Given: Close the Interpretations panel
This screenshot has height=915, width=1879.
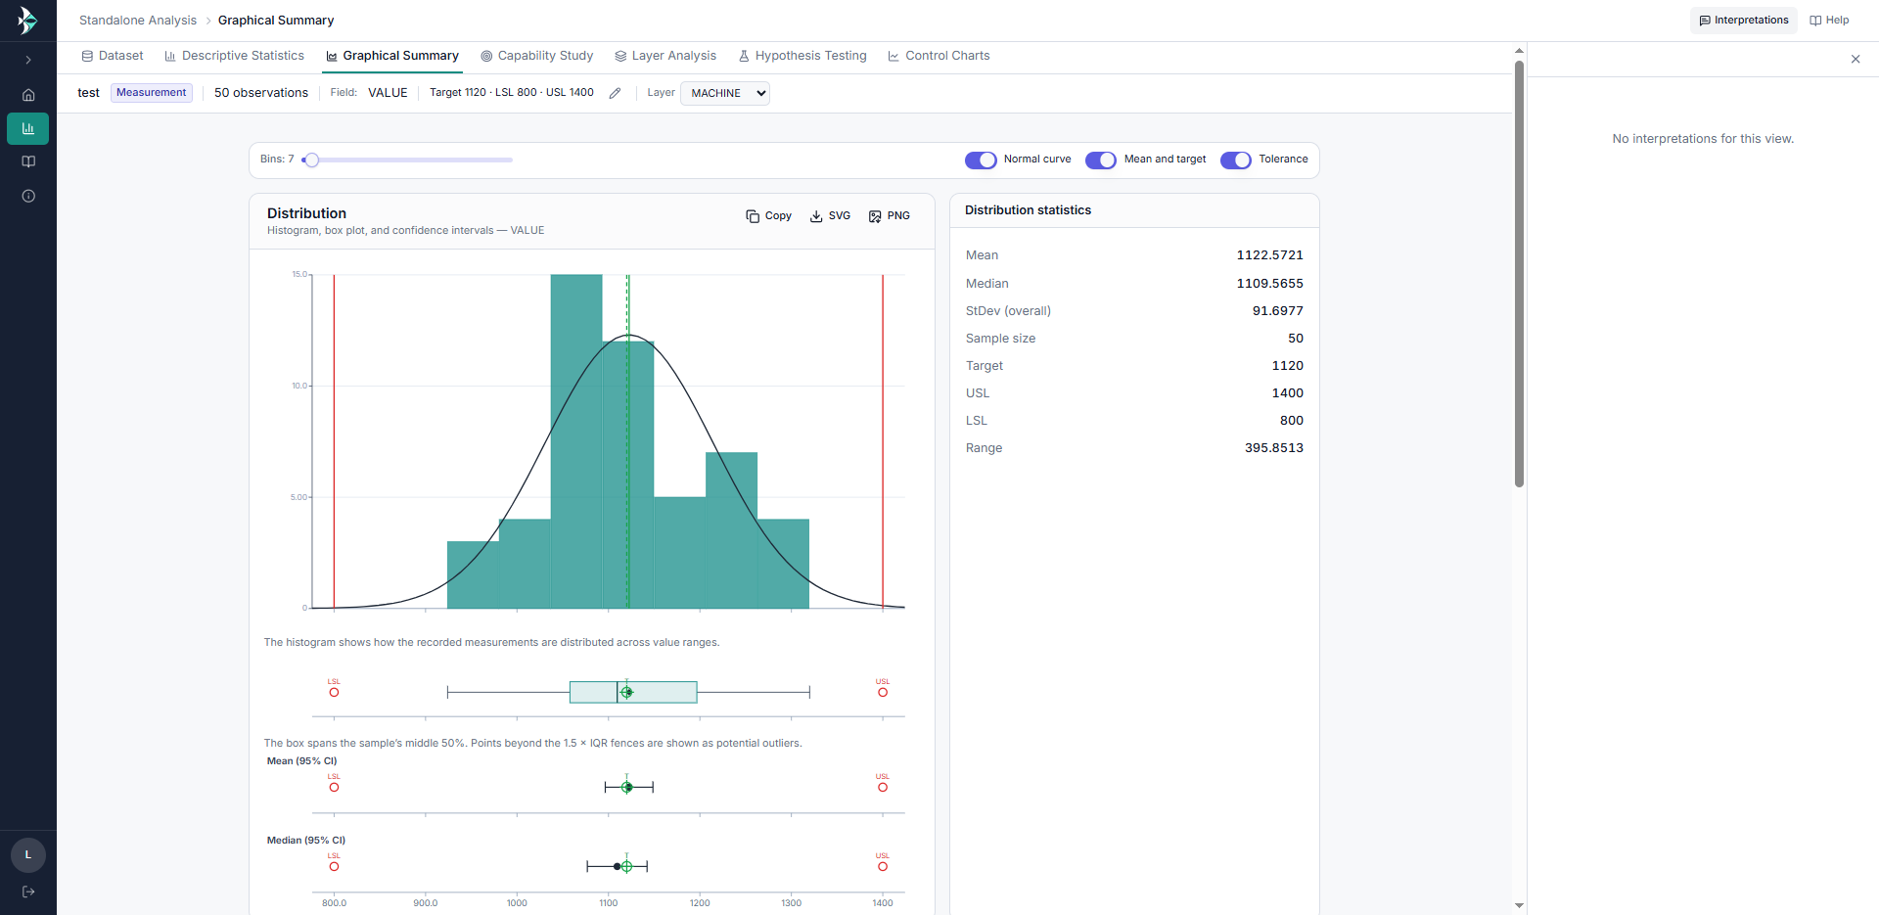Looking at the screenshot, I should [1856, 59].
